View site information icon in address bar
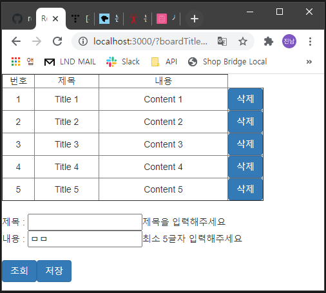This screenshot has height=293, width=326. (83, 41)
